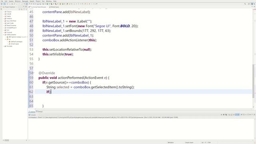Toggle show console when standard out changes

[x=236, y=115]
